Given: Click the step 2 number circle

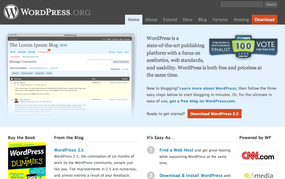Looking at the screenshot, I should [x=151, y=175].
